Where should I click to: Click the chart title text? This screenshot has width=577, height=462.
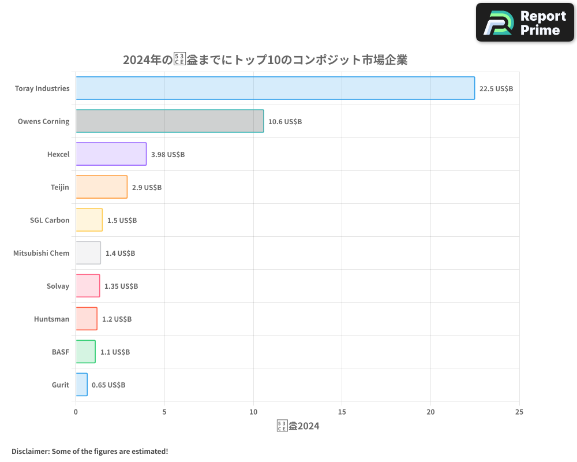(x=266, y=59)
